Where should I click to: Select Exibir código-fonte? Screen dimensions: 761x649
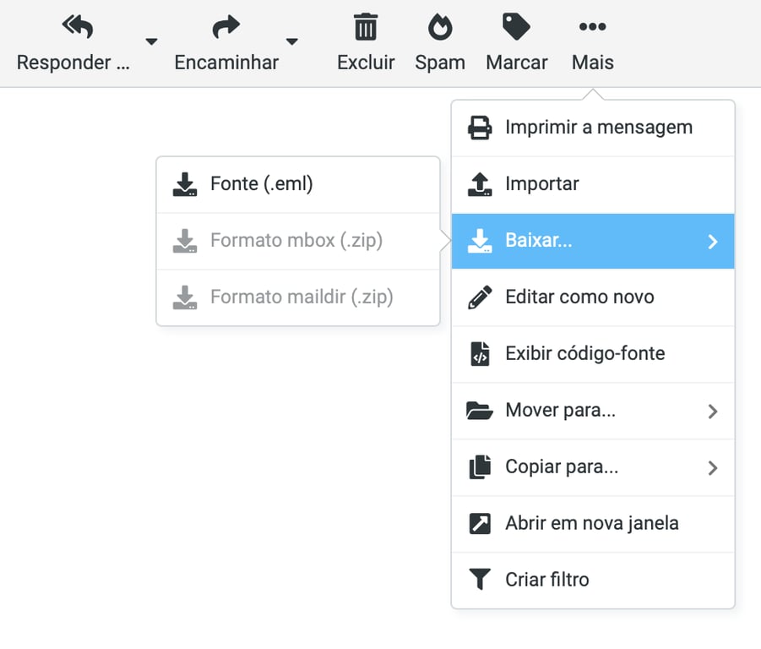pyautogui.click(x=593, y=354)
